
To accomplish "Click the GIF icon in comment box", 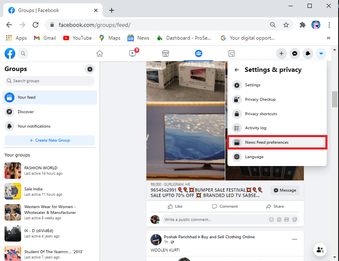I will pyautogui.click(x=287, y=219).
